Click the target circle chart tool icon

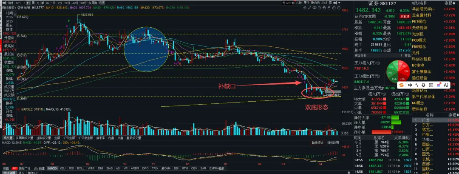coord(305,8)
